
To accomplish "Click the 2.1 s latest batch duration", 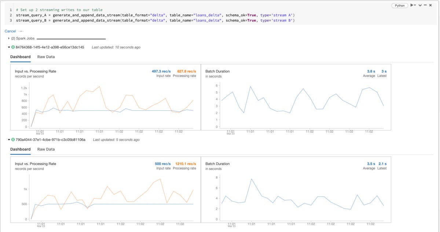I will tap(382, 163).
